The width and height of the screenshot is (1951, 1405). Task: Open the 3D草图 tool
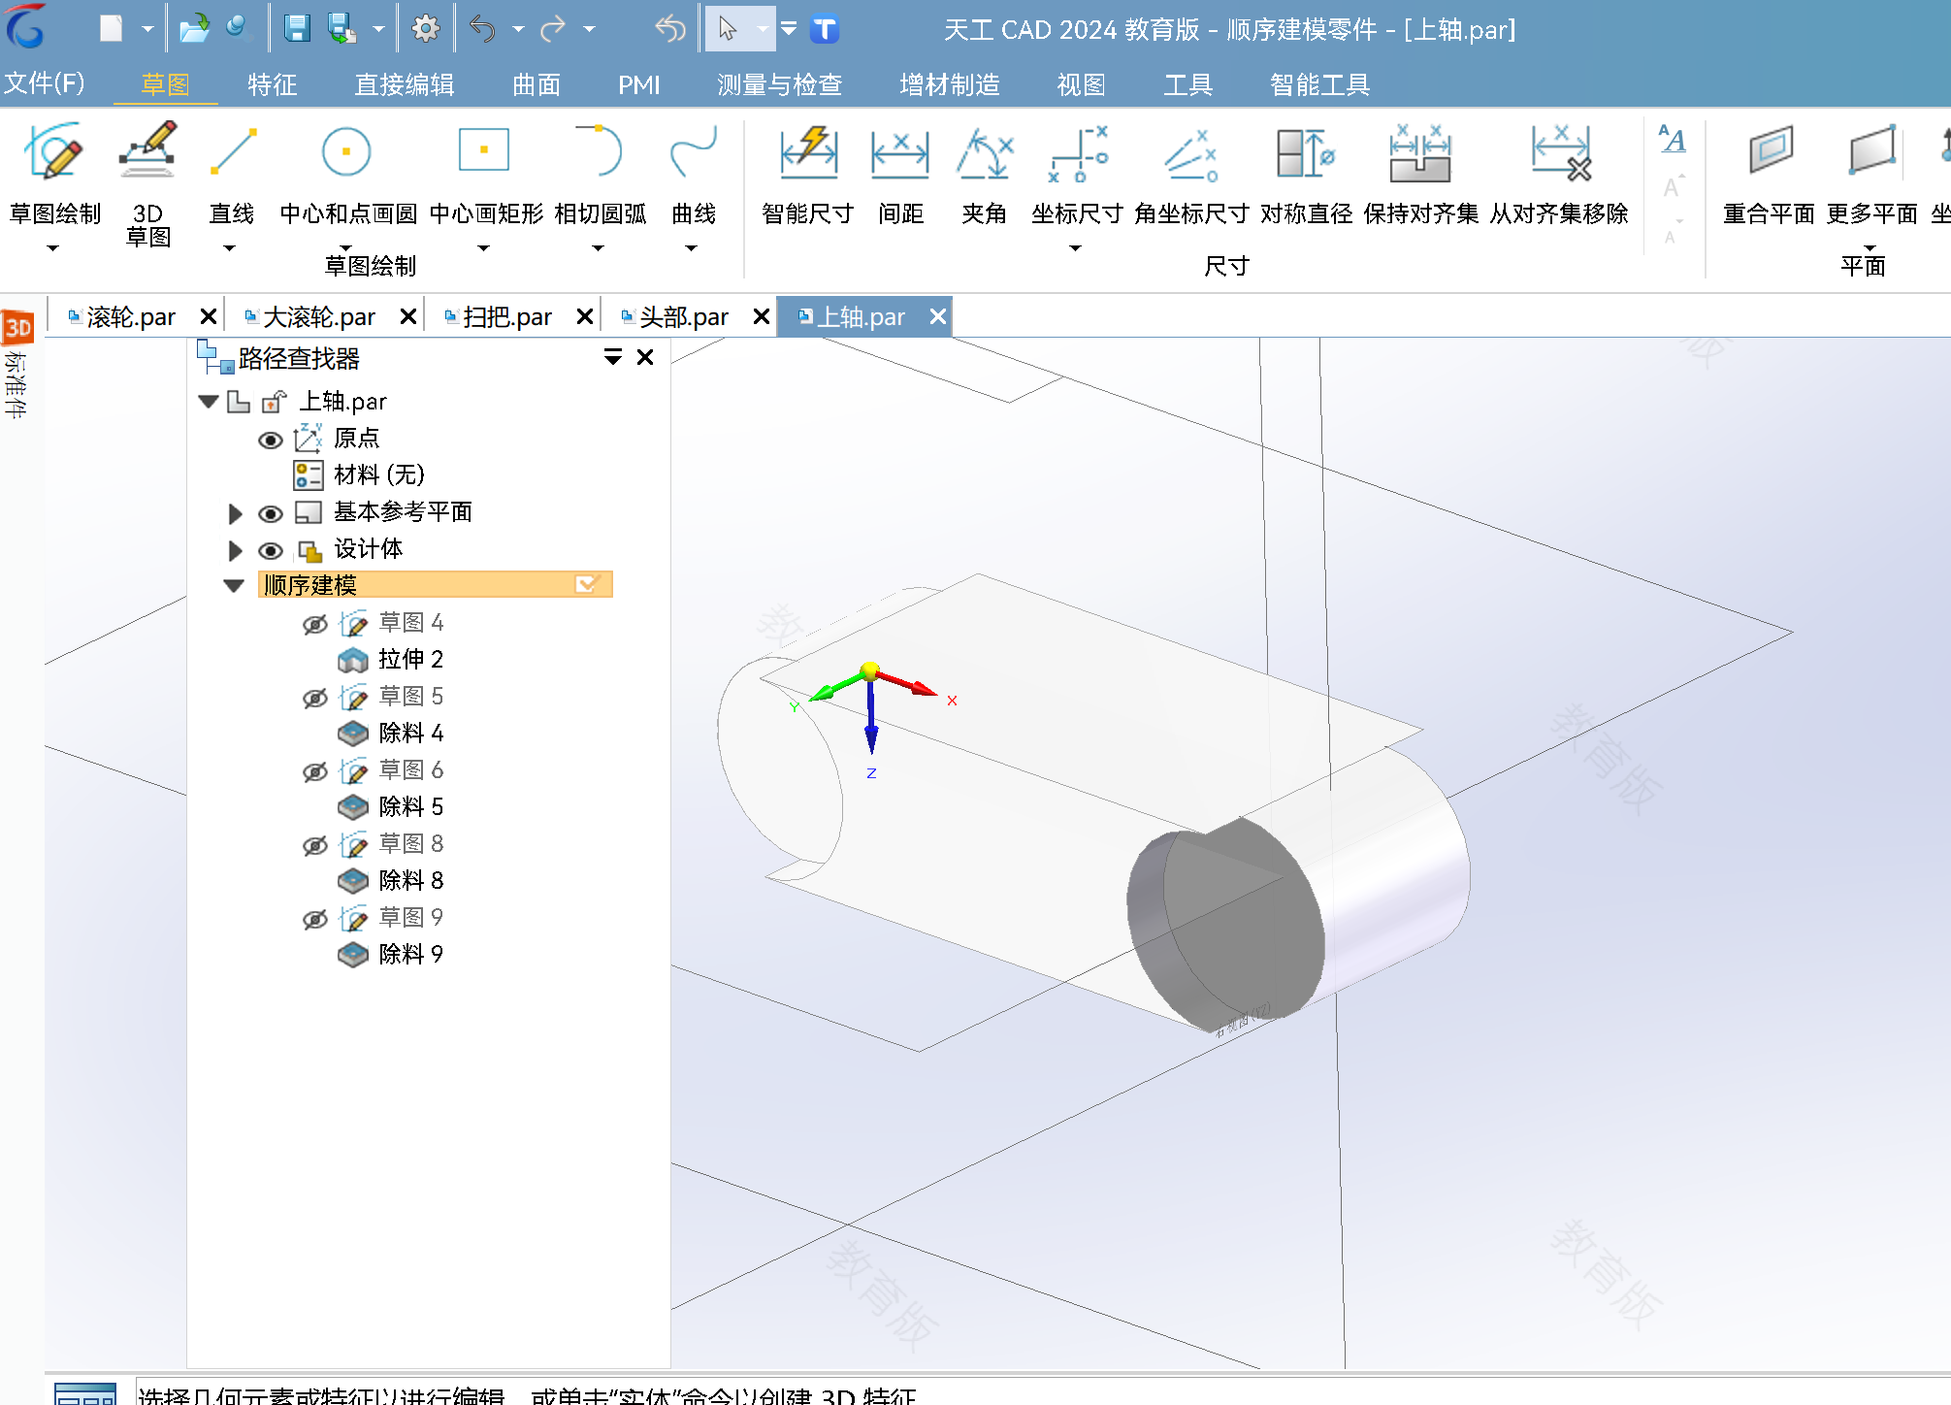tap(147, 182)
